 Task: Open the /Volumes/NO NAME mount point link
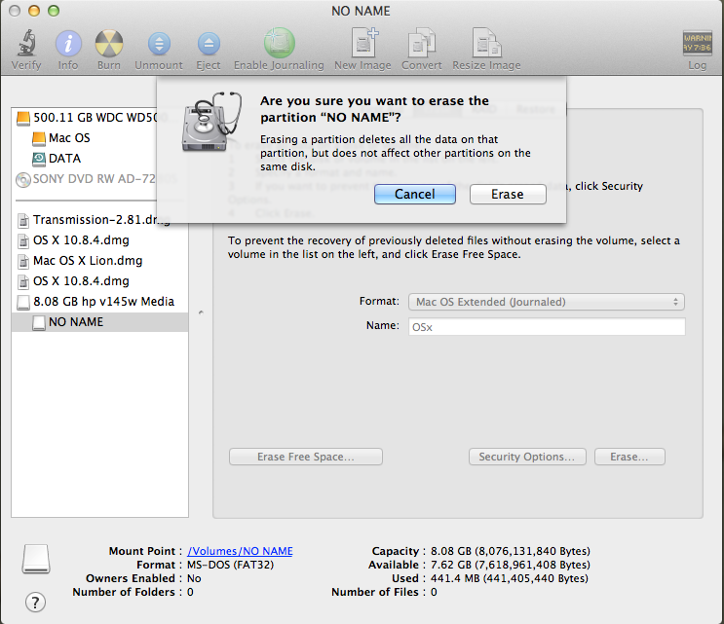coord(240,551)
